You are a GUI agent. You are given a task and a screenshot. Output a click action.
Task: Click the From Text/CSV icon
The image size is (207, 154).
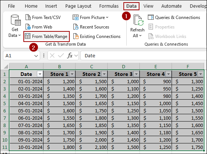[28, 17]
